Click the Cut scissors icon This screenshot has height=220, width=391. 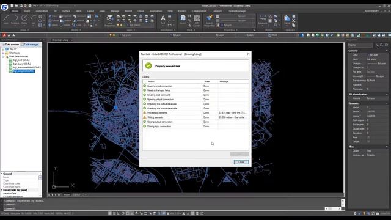click(x=294, y=21)
